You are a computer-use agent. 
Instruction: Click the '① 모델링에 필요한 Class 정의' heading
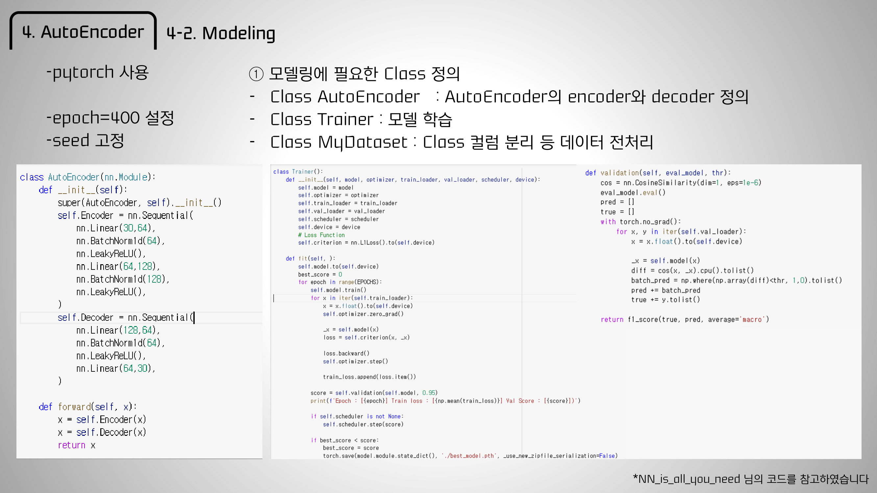pyautogui.click(x=354, y=74)
